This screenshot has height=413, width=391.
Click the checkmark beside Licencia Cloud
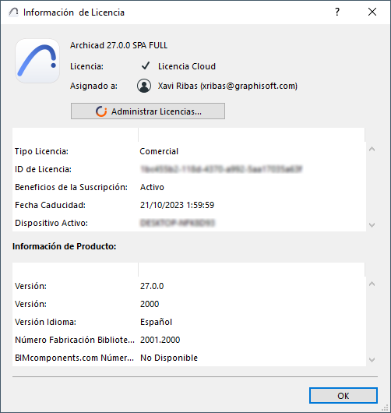(x=146, y=66)
